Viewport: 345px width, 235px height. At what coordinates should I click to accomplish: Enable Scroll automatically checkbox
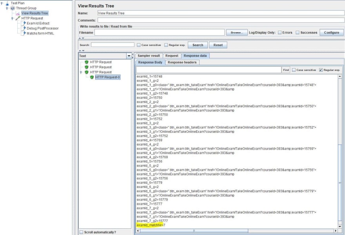[x=82, y=232]
